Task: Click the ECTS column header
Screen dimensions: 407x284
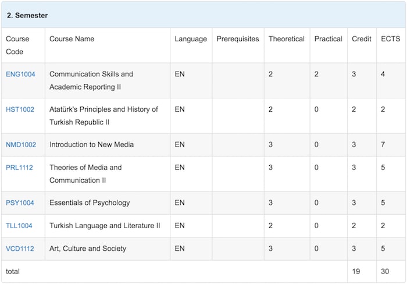Action: click(x=390, y=39)
